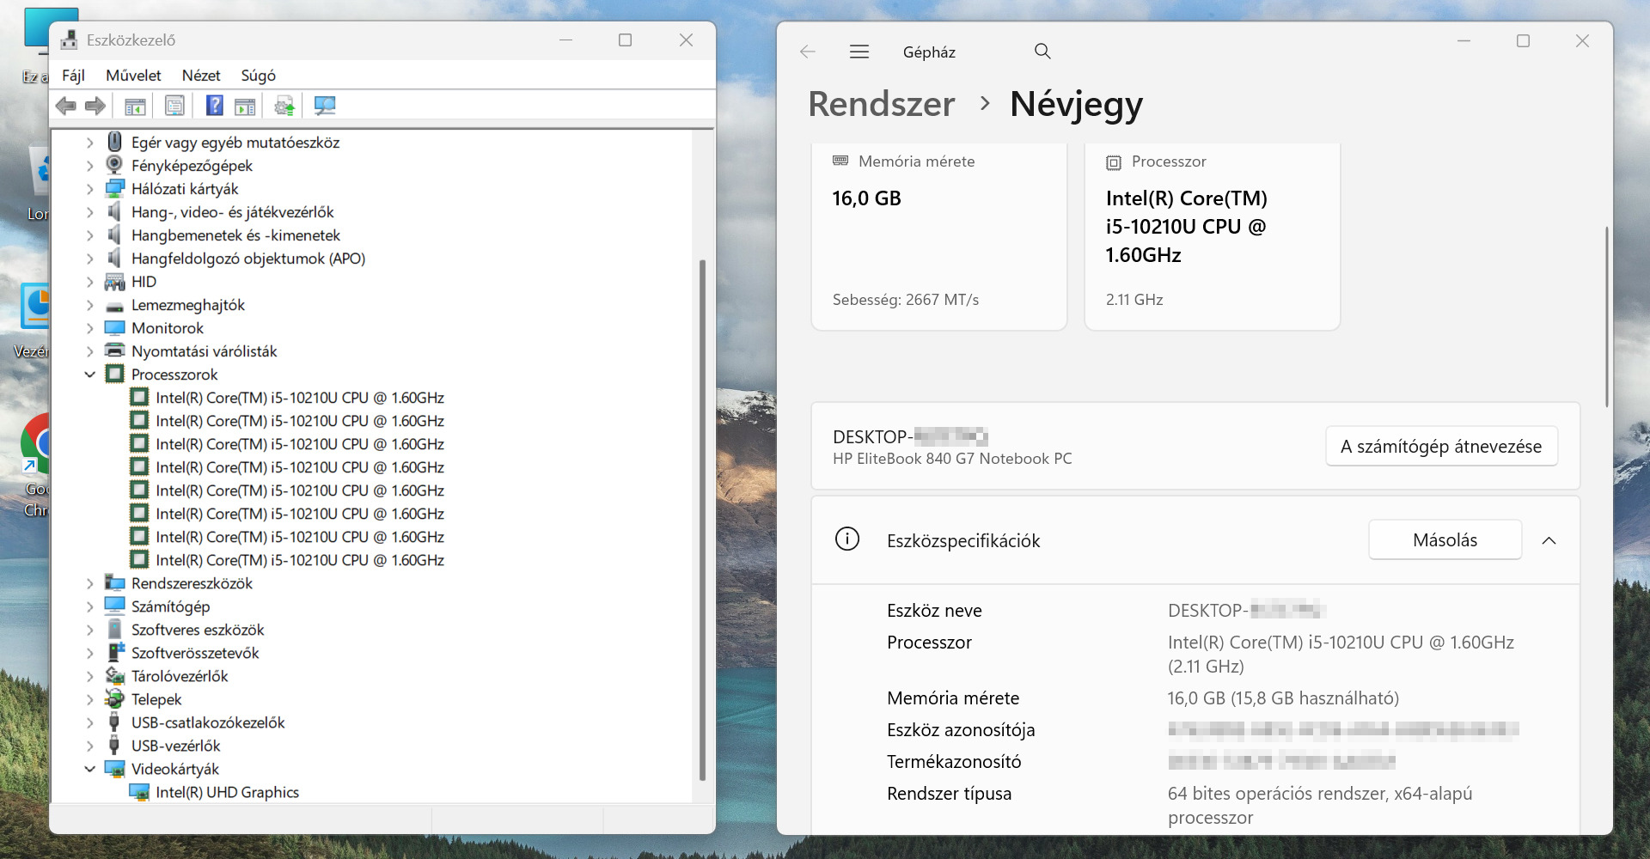Viewport: 1650px width, 859px height.
Task: Navigate to Rendszer via the breadcrumb
Action: point(882,104)
